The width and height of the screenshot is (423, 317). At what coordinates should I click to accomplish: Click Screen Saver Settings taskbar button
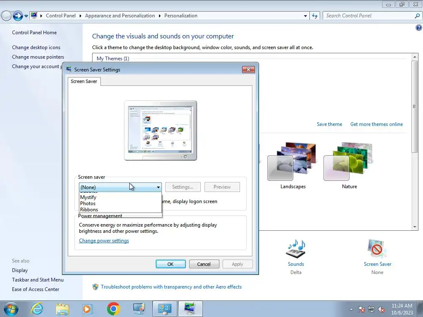[190, 309]
